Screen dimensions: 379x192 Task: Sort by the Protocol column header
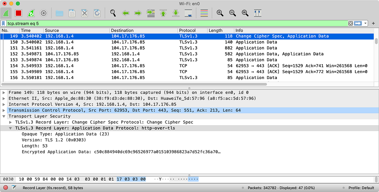pyautogui.click(x=192, y=30)
